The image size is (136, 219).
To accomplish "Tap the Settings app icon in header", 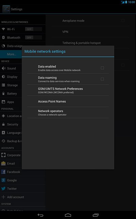I will click(6, 9).
